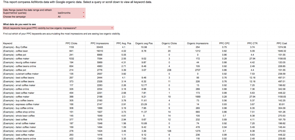
Task: Select the PPC Impressions column header
Action: pos(99,43)
